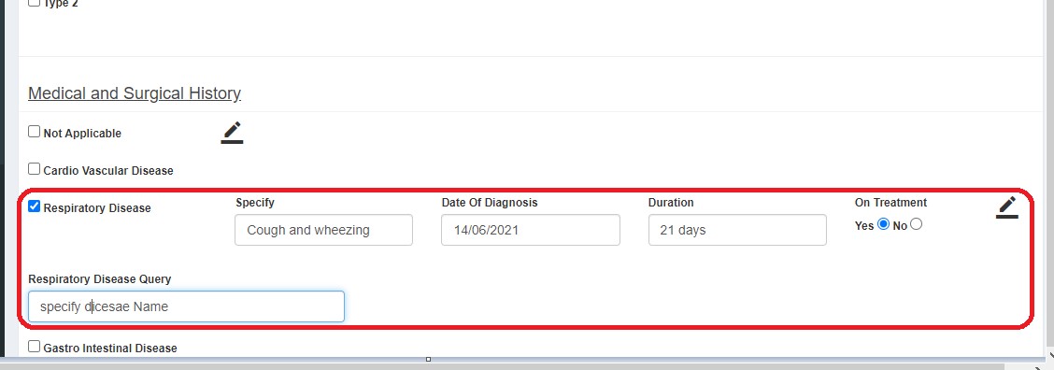Image resolution: width=1054 pixels, height=370 pixels.
Task: Check the Gastro Intestinal Disease checkbox
Action: pyautogui.click(x=35, y=347)
